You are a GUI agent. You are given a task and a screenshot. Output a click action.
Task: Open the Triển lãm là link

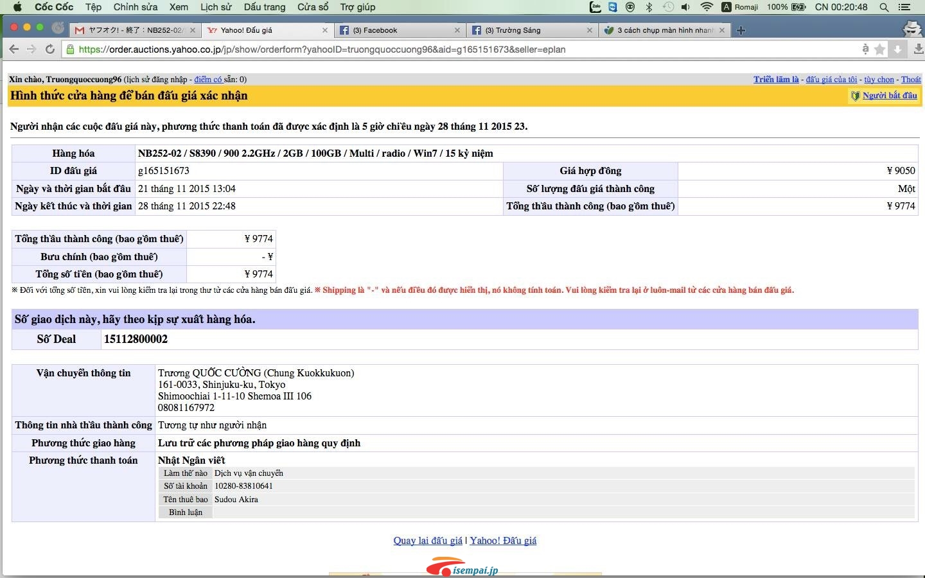pos(776,80)
